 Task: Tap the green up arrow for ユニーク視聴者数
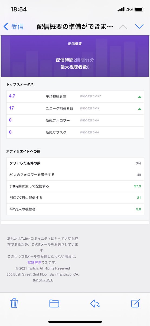(139, 109)
